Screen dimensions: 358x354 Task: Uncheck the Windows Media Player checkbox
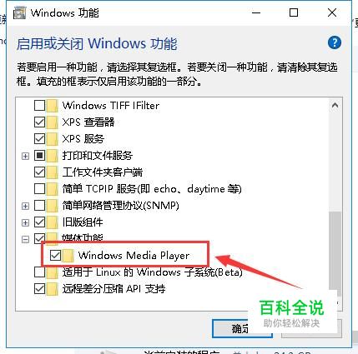pos(55,256)
